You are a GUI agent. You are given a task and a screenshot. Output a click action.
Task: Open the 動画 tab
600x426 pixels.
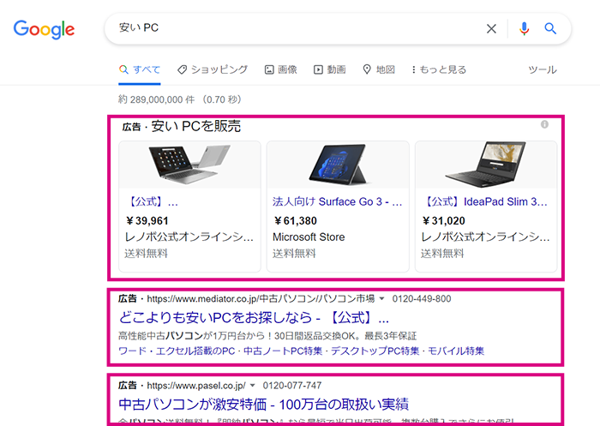coord(330,69)
